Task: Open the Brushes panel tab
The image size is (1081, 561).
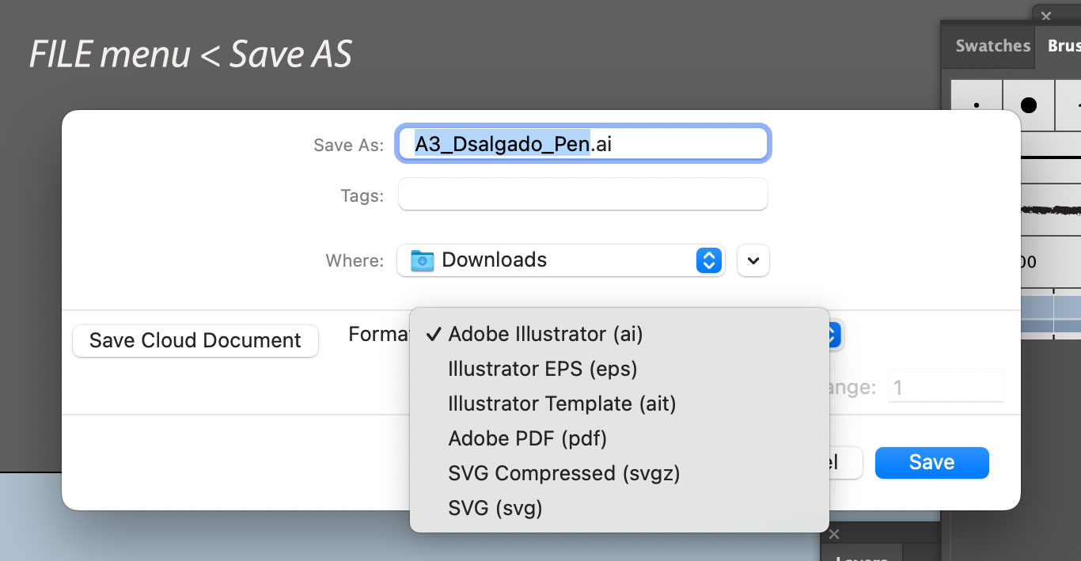Action: point(1063,46)
